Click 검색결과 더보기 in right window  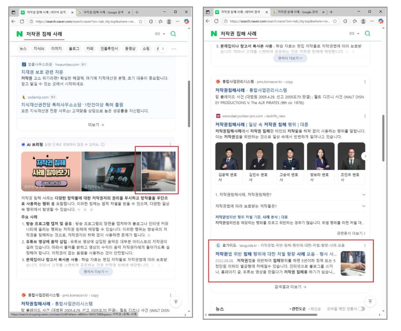click(290, 287)
